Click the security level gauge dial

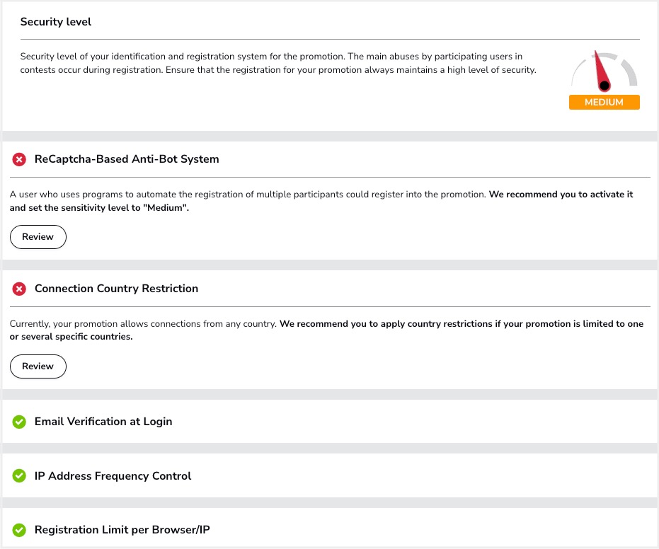604,73
